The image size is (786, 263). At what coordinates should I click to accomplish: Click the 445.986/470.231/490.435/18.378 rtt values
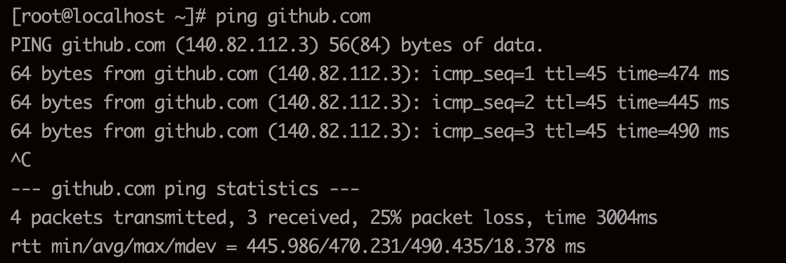401,247
